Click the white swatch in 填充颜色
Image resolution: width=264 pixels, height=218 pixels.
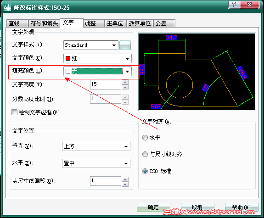coord(68,71)
